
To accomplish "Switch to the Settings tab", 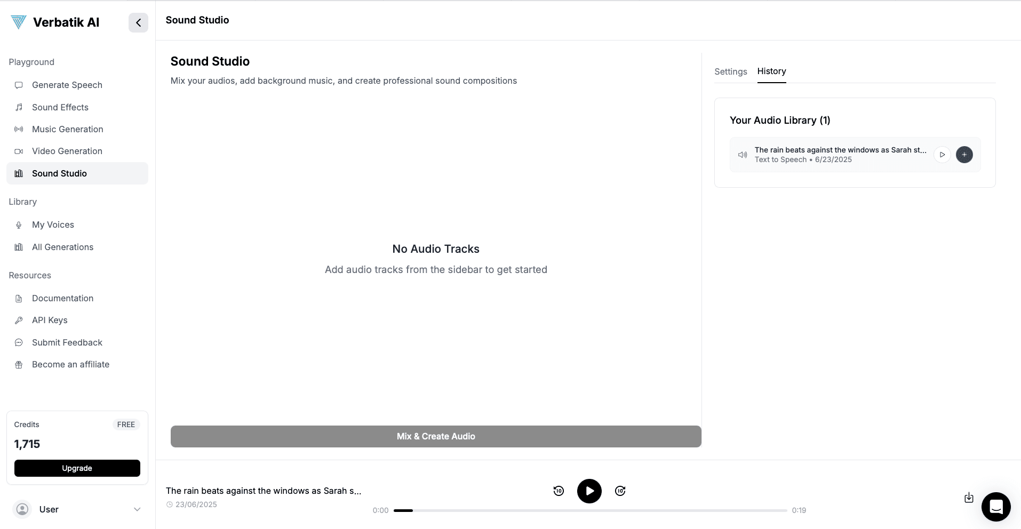I will 730,71.
